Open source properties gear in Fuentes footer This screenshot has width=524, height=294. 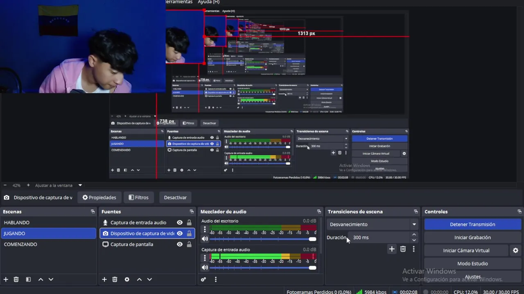point(127,279)
